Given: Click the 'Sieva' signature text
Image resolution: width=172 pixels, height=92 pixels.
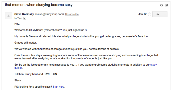Looking at the screenshot, I should coord(18,80).
